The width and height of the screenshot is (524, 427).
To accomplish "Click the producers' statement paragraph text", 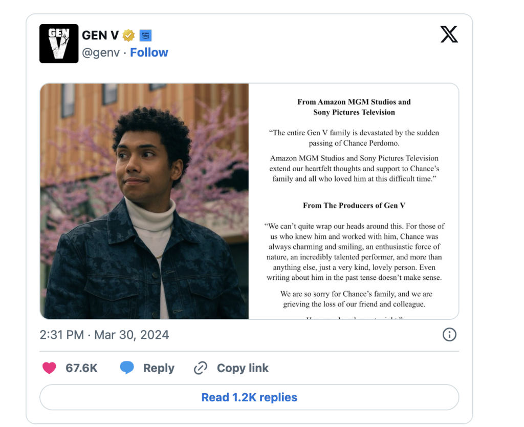I will click(354, 252).
